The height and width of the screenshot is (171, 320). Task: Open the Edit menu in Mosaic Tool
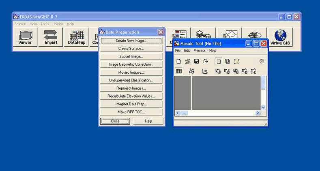click(x=187, y=51)
